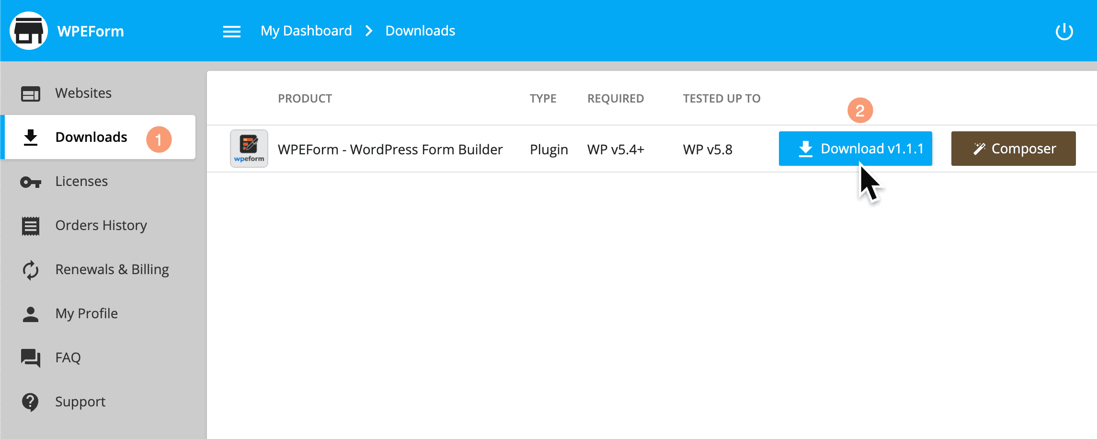This screenshot has height=439, width=1097.
Task: Click the power logout icon
Action: pyautogui.click(x=1064, y=32)
